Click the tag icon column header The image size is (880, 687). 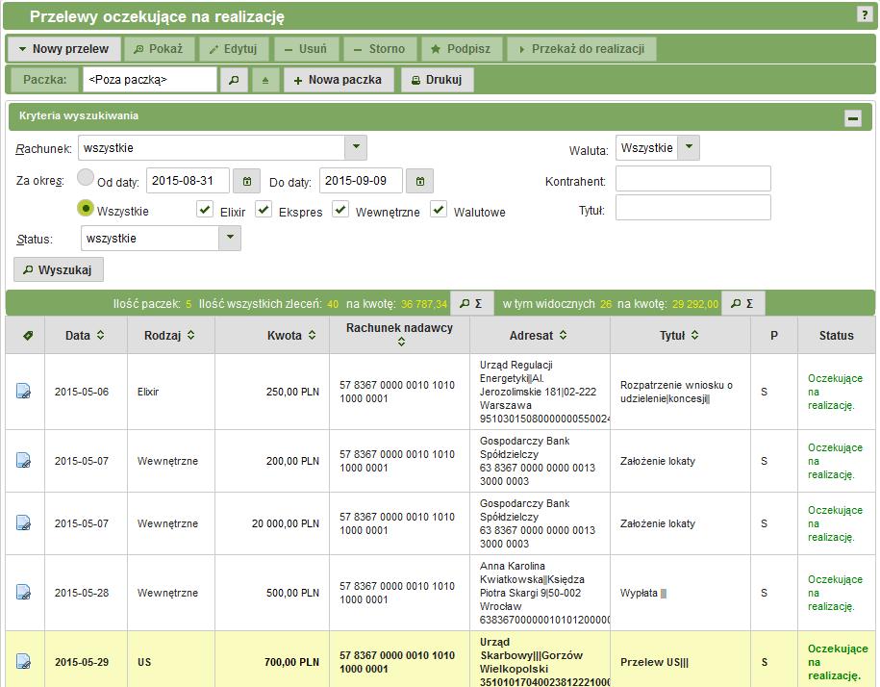[x=28, y=335]
